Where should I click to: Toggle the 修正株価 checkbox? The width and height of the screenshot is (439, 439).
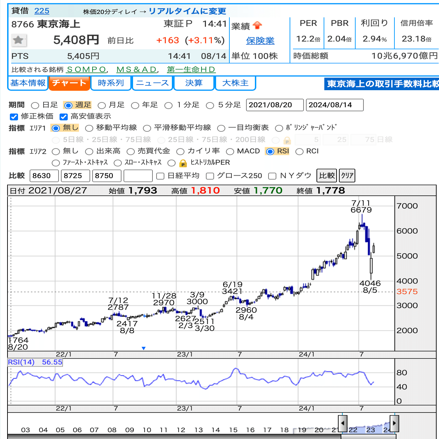click(x=14, y=117)
